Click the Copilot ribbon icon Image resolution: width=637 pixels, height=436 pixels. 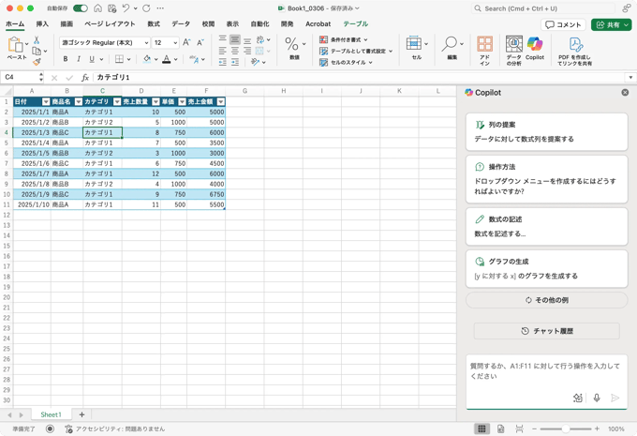coord(535,43)
